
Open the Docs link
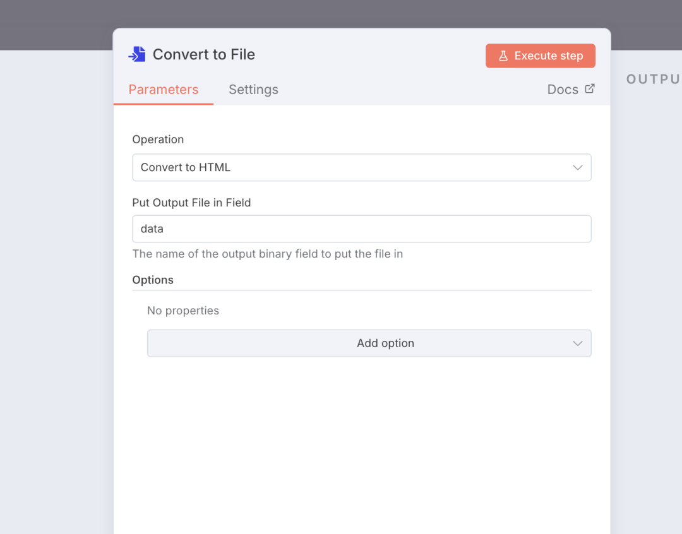(x=563, y=90)
